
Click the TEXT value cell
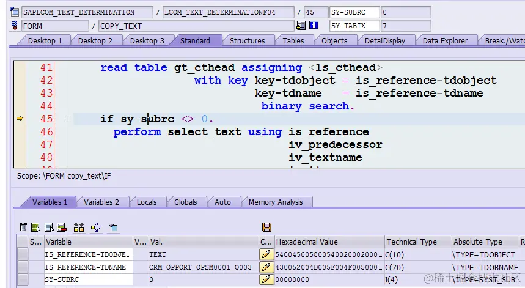click(x=204, y=254)
